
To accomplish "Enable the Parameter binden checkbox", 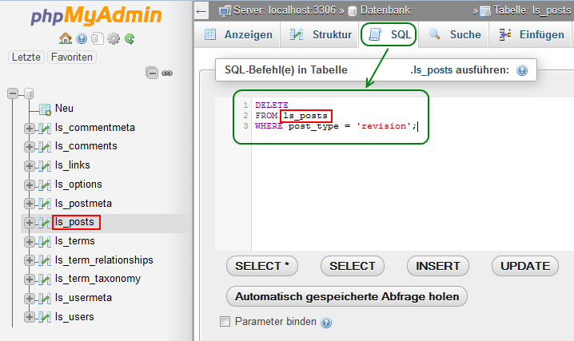I will pyautogui.click(x=225, y=322).
